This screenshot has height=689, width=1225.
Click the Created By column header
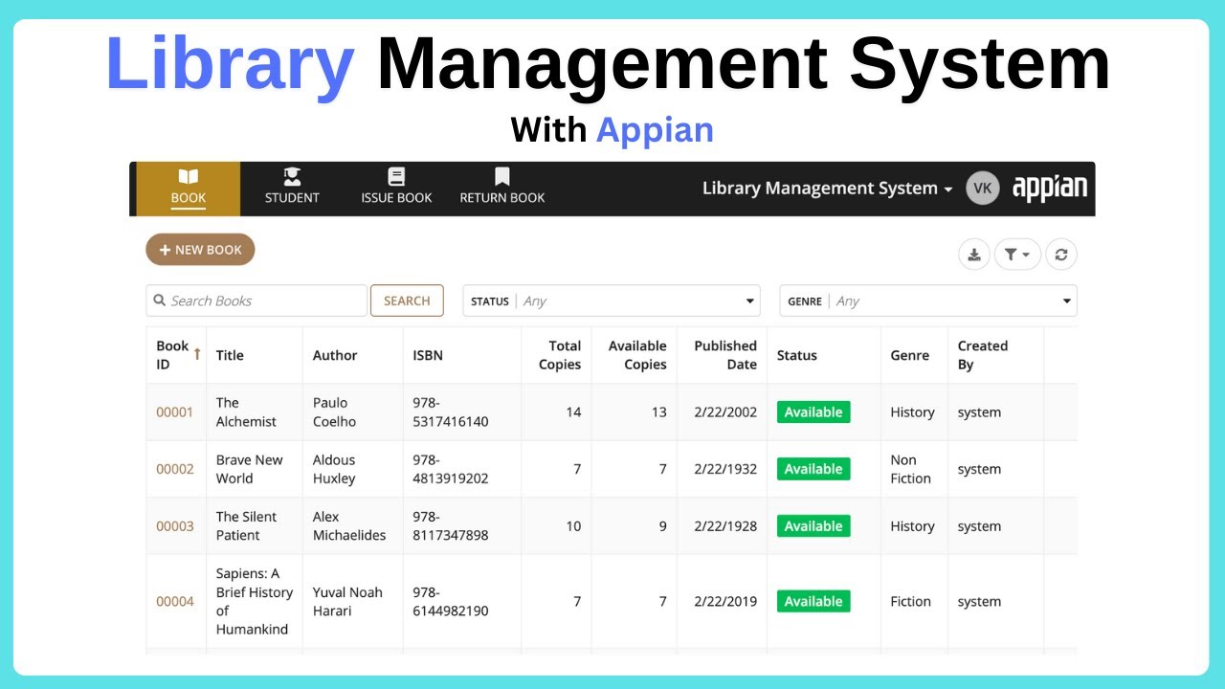click(x=983, y=355)
